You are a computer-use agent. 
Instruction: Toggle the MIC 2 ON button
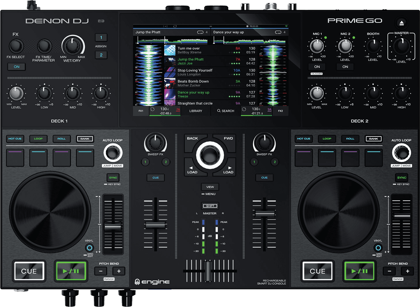tap(345, 67)
